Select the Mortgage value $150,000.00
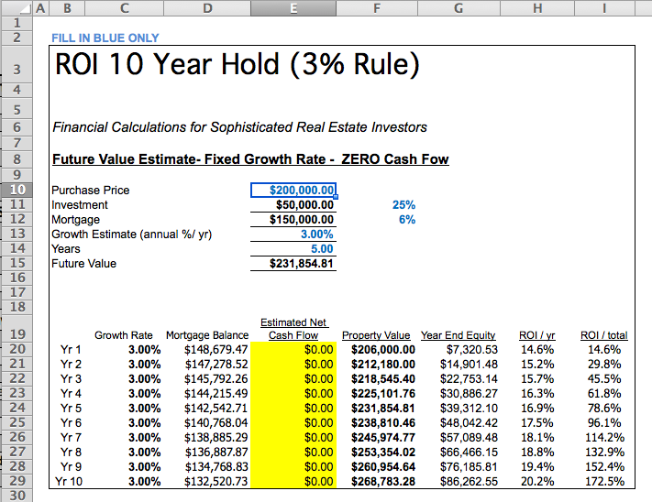 tap(293, 219)
